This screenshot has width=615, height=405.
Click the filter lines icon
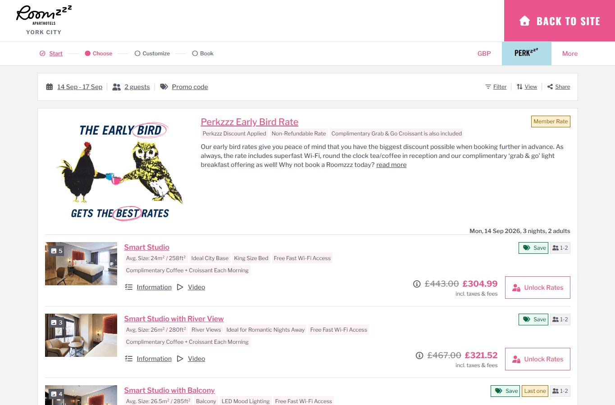488,87
